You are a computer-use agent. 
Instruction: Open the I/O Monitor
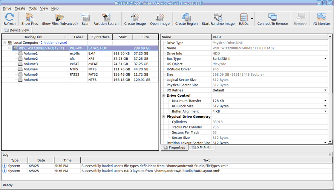click(321, 19)
